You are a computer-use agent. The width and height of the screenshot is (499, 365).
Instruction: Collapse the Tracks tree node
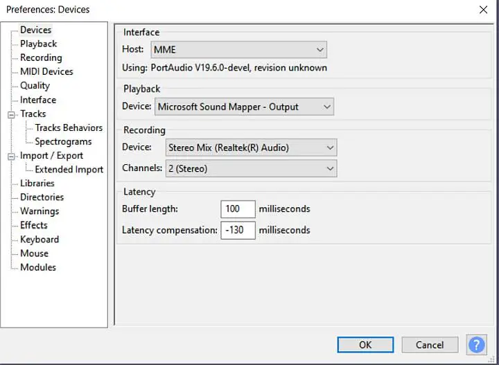11,114
